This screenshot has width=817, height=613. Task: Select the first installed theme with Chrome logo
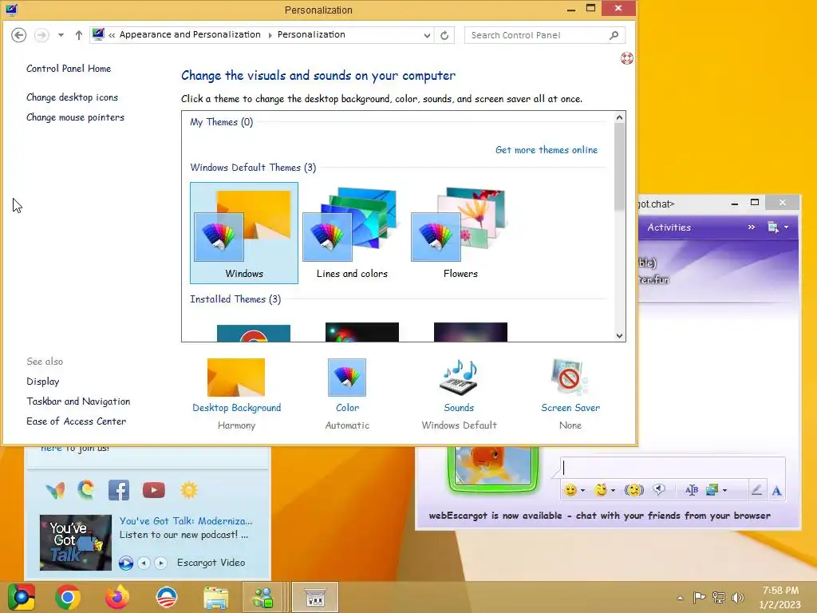point(254,333)
